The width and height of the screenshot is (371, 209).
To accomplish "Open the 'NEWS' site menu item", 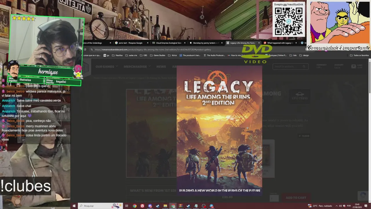I will [161, 66].
